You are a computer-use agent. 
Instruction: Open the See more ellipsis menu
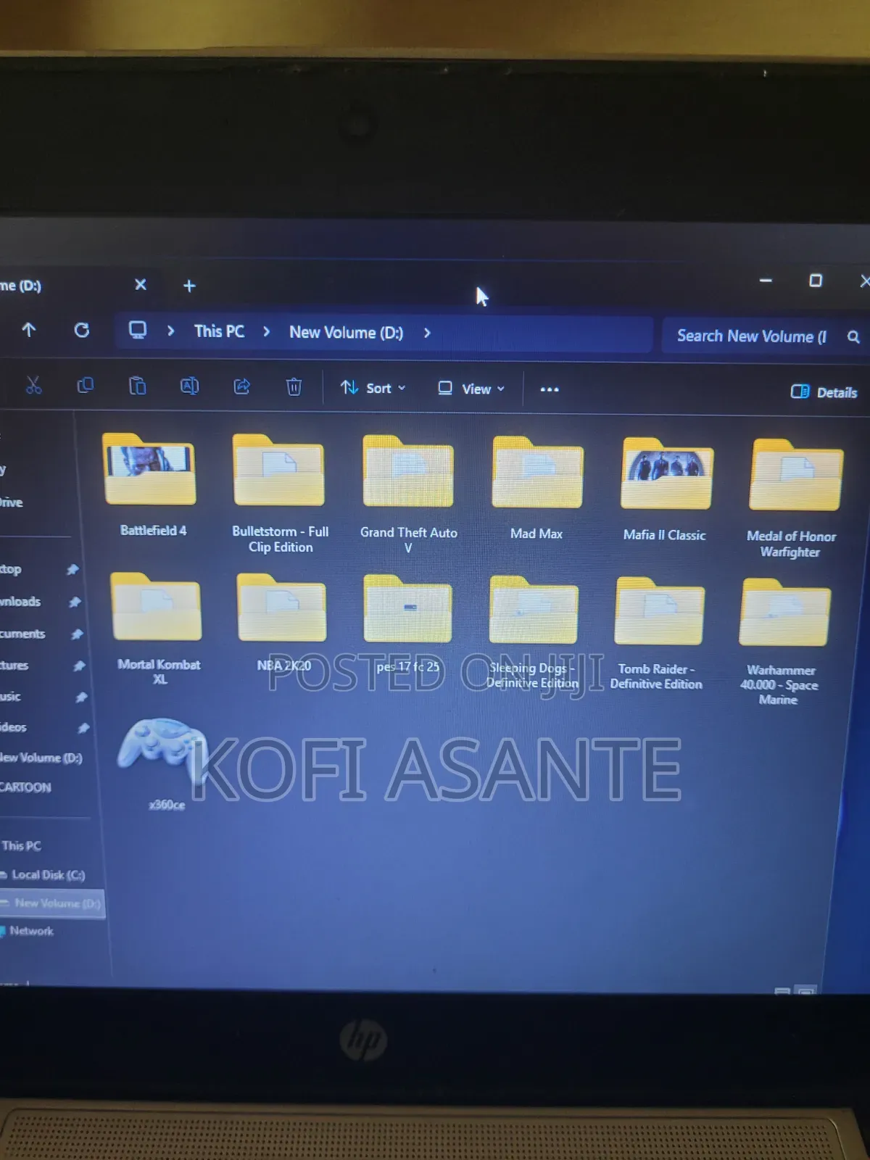click(550, 389)
